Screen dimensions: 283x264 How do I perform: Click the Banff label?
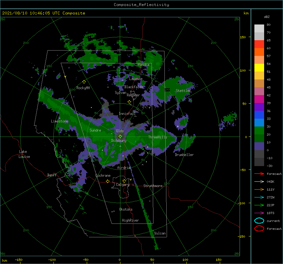52,175
